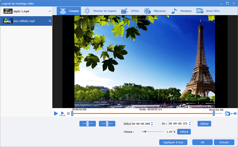Open the Effets tab
This screenshot has width=238, height=147.
point(130,11)
